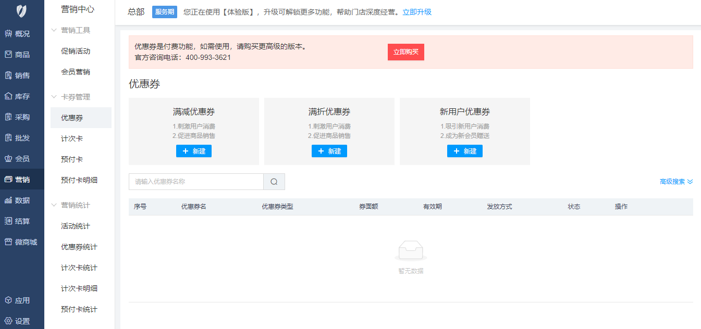Collapse the 营销统计 section
This screenshot has height=329, width=701.
[54, 205]
